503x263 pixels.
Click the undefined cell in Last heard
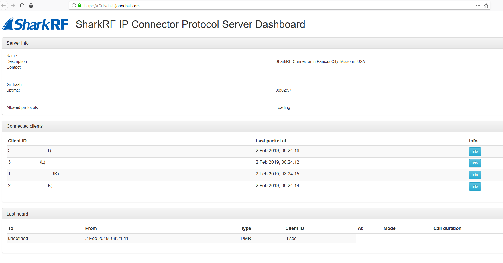[x=18, y=238]
